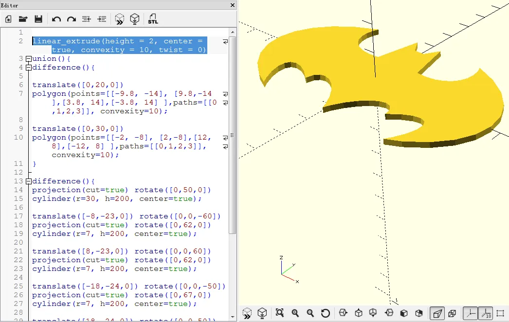This screenshot has width=509, height=322.
Task: Switch to the Back view
Action: (x=419, y=313)
